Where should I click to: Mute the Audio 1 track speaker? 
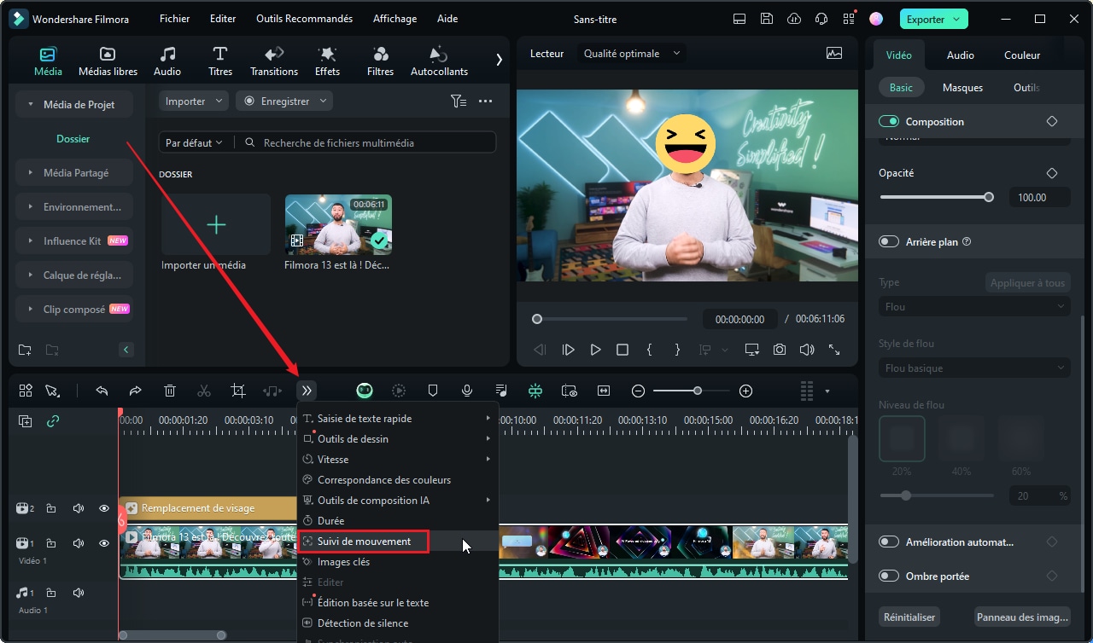[x=79, y=593]
